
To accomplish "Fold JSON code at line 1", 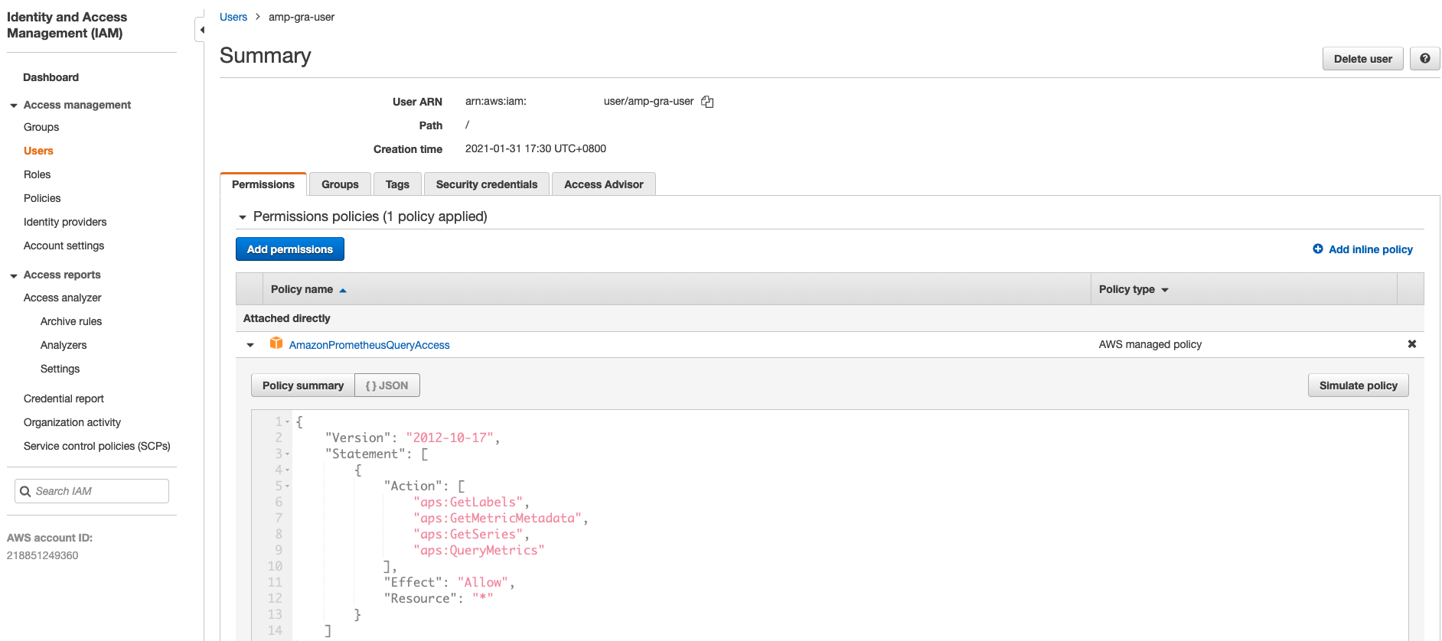I will pos(288,421).
